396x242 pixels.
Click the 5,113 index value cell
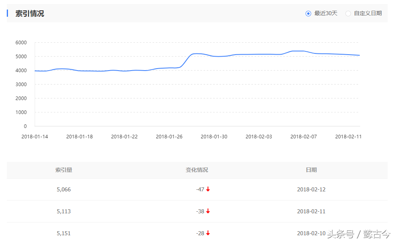[x=64, y=211]
